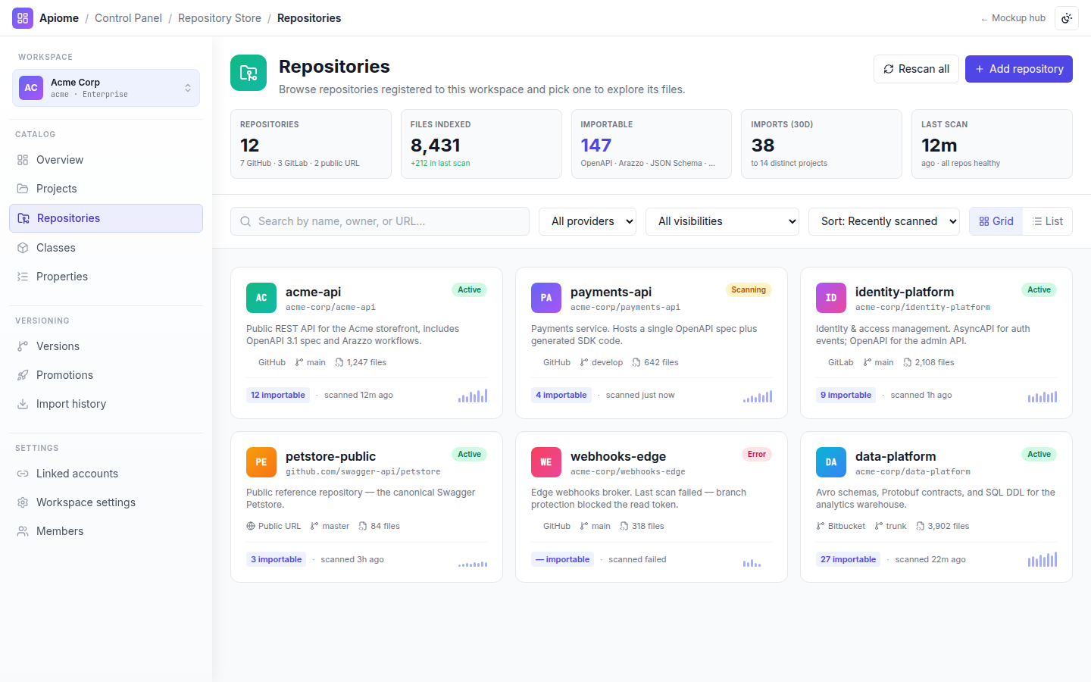
Task: Switch to List view
Action: [1048, 221]
